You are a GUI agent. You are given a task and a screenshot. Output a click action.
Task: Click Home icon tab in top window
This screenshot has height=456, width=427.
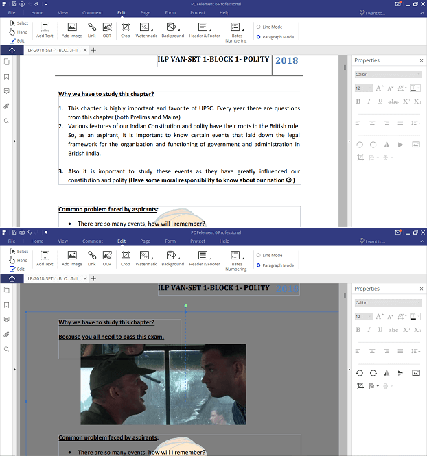pos(12,50)
